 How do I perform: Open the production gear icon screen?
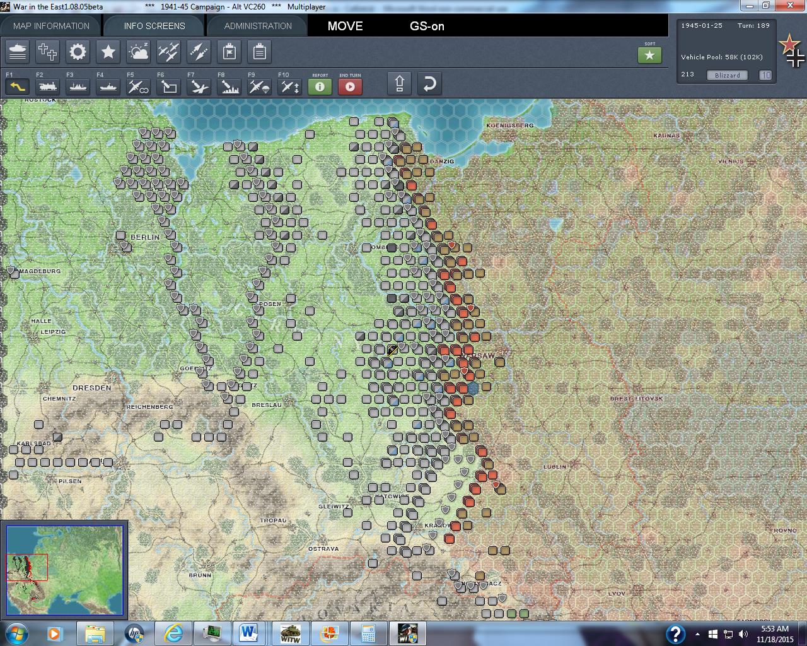pos(78,52)
